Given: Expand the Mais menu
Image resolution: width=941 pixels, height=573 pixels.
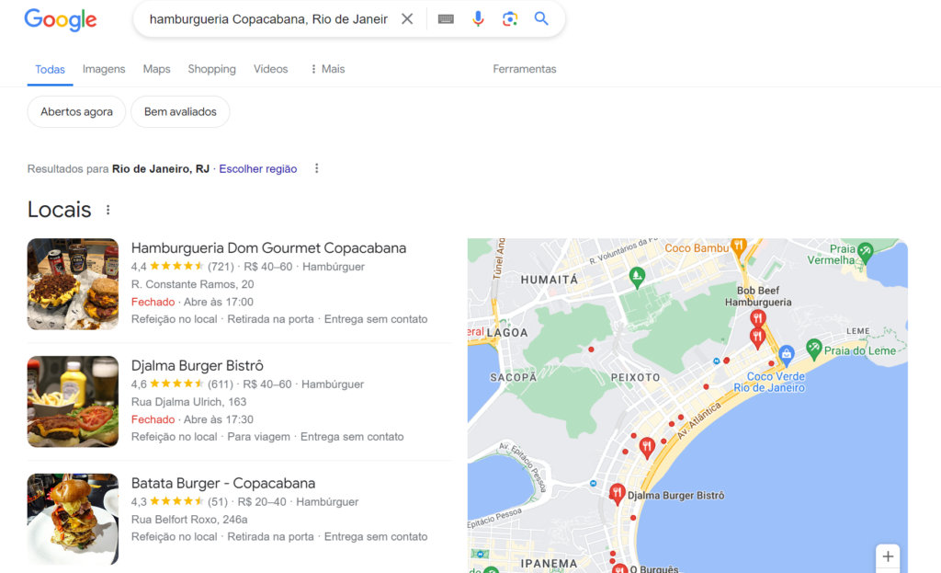Looking at the screenshot, I should [x=328, y=69].
